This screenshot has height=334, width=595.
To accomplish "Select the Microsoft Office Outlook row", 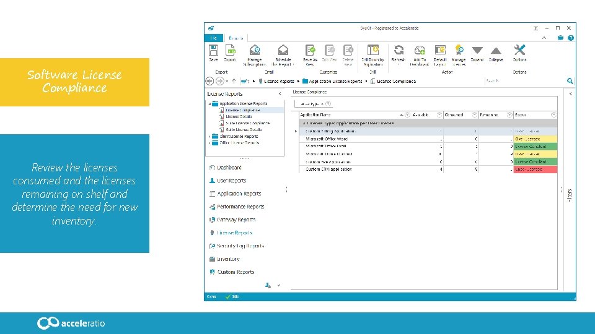I will click(428, 154).
